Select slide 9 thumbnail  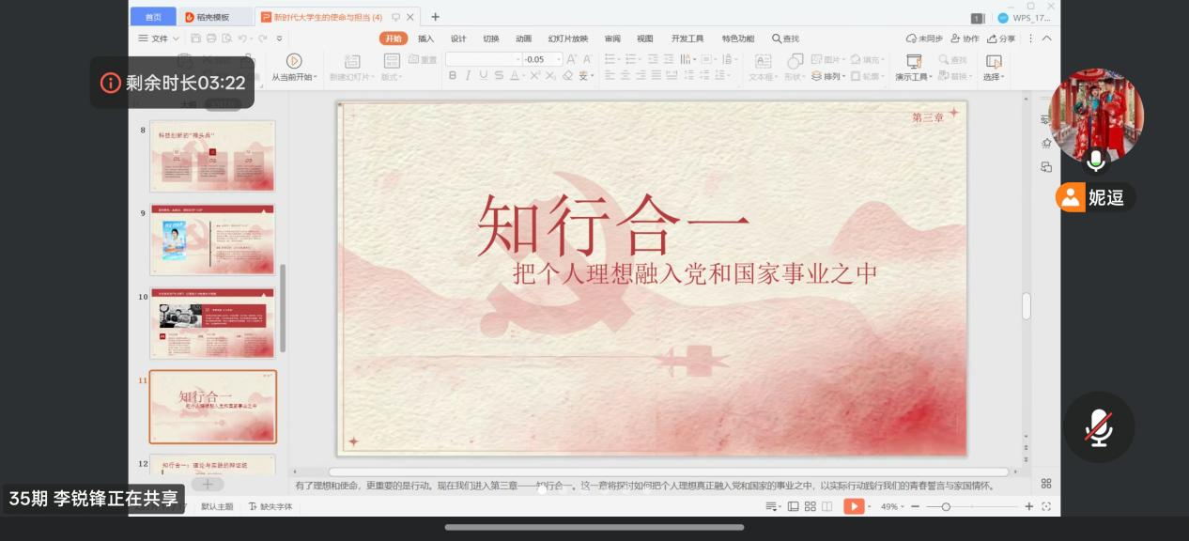(212, 240)
